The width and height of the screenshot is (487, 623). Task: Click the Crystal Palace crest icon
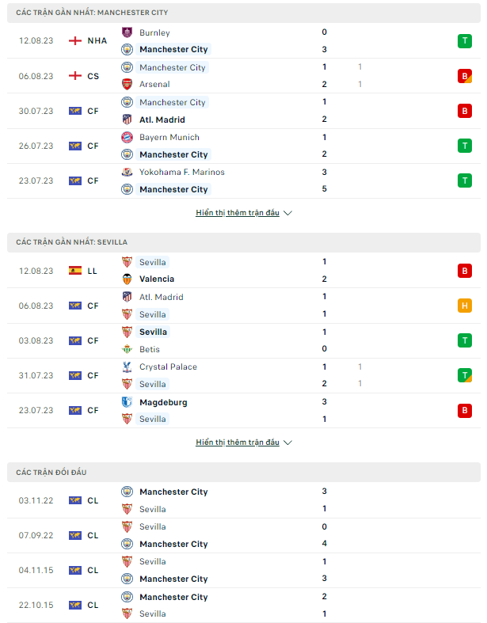click(x=127, y=367)
